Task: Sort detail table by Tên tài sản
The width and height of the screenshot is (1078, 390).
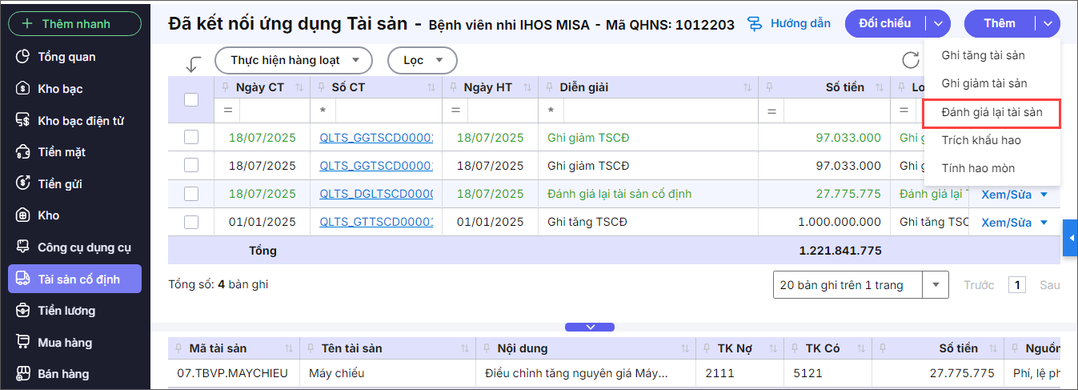Action: (x=464, y=348)
